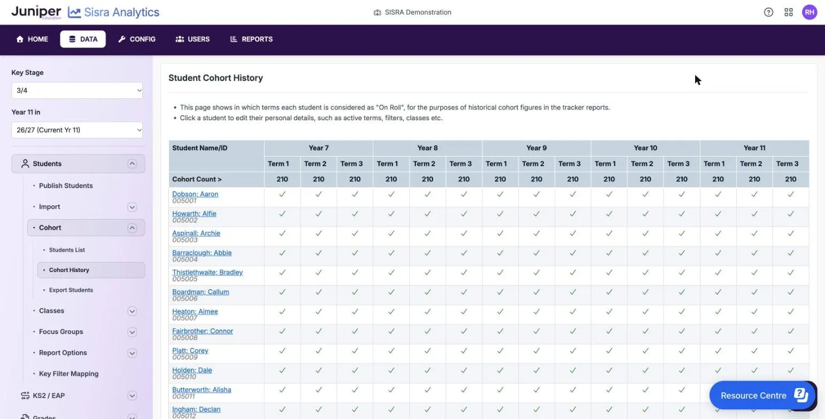Viewport: 825px width, 419px height.
Task: Expand the Classes submenu chevron
Action: (x=132, y=311)
